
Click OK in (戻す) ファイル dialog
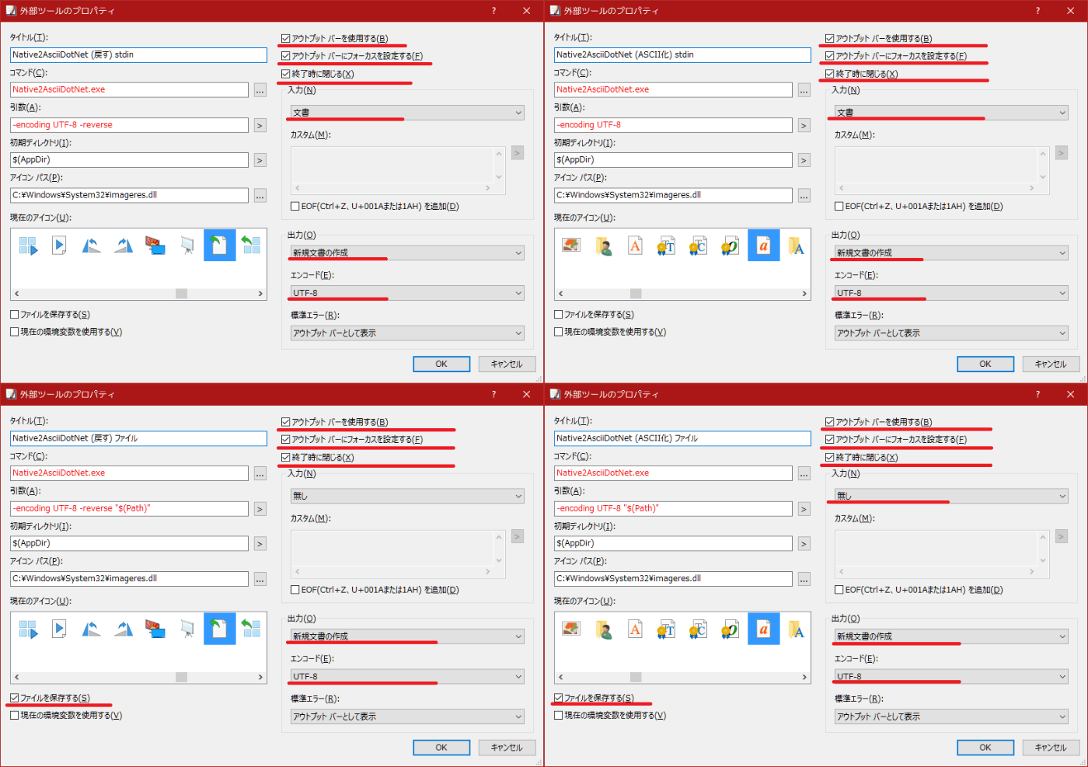[441, 748]
